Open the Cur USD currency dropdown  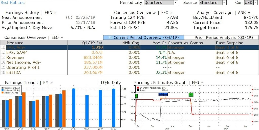[251, 3]
